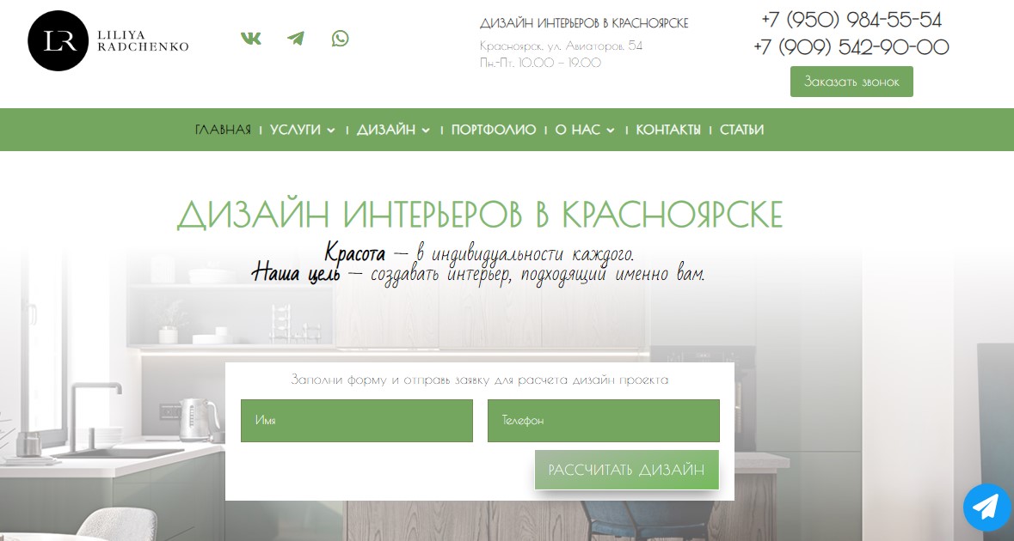This screenshot has width=1014, height=541.
Task: Click the Telegram icon in the header
Action: tap(295, 38)
